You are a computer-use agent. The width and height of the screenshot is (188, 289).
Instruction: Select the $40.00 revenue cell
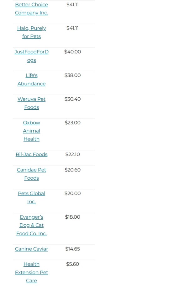coord(73,52)
